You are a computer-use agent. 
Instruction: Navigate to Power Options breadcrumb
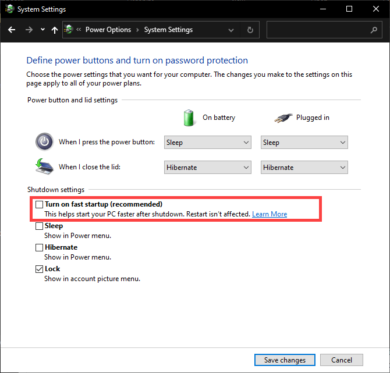pos(108,30)
